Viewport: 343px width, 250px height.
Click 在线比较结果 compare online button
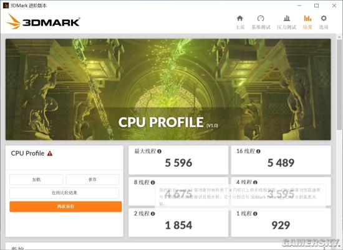[x=64, y=193]
